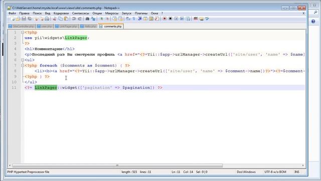Image resolution: width=321 pixels, height=181 pixels.
Task: Collapse the fold marker on line 1
Action: click(23, 32)
